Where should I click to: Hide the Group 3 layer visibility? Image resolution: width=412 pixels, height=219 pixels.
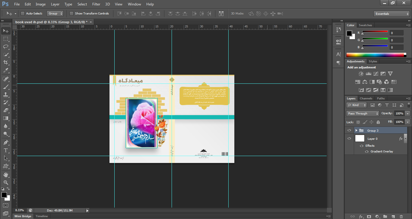(x=349, y=130)
